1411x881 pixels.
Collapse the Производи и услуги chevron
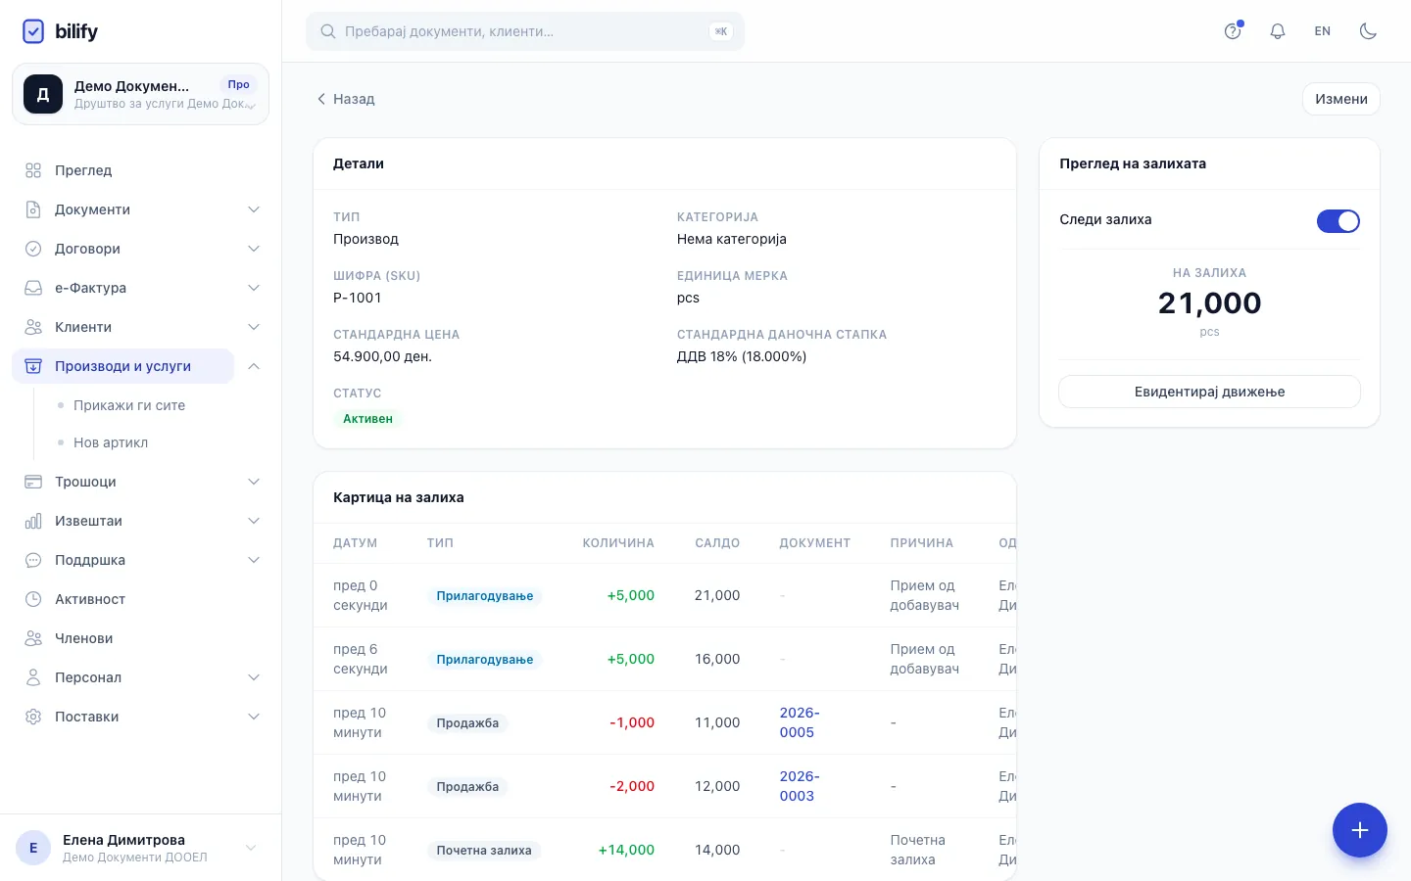click(x=254, y=366)
